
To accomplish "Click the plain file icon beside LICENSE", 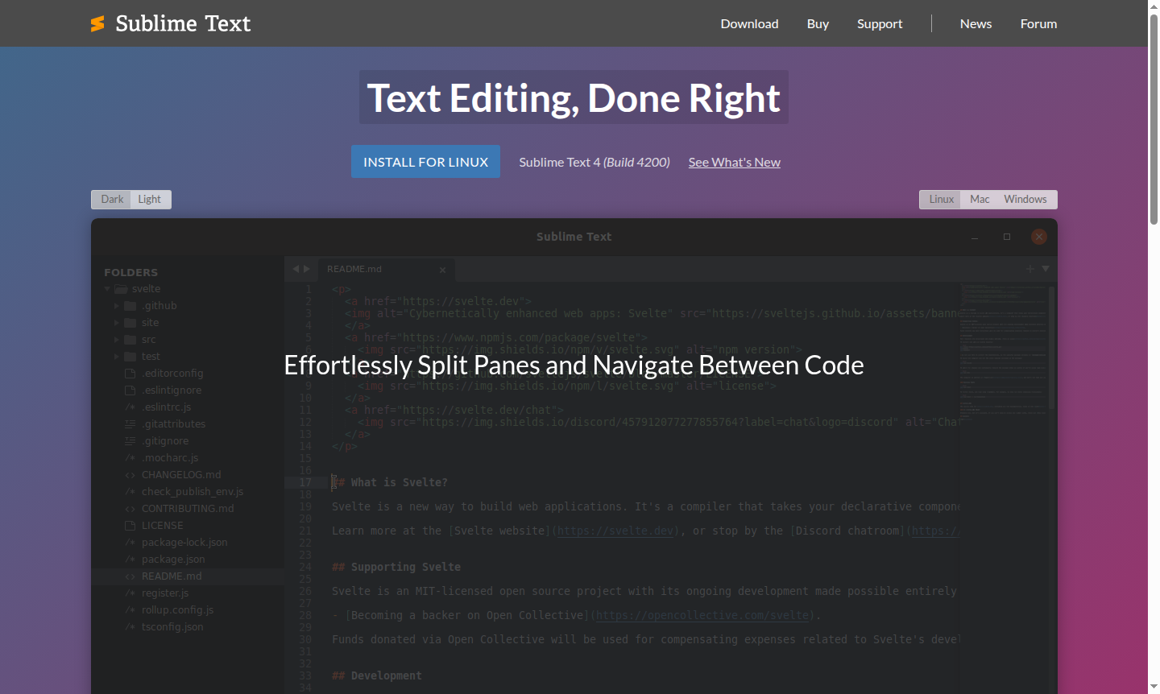I will click(x=130, y=525).
